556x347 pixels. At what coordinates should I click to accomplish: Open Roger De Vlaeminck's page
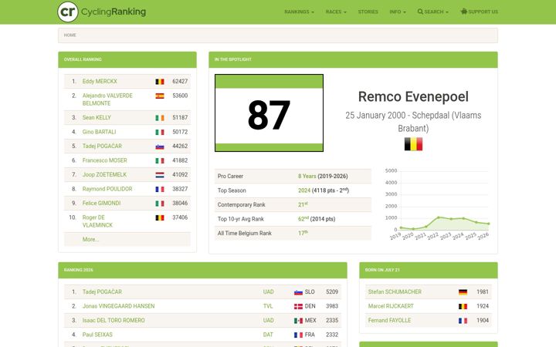tap(97, 221)
